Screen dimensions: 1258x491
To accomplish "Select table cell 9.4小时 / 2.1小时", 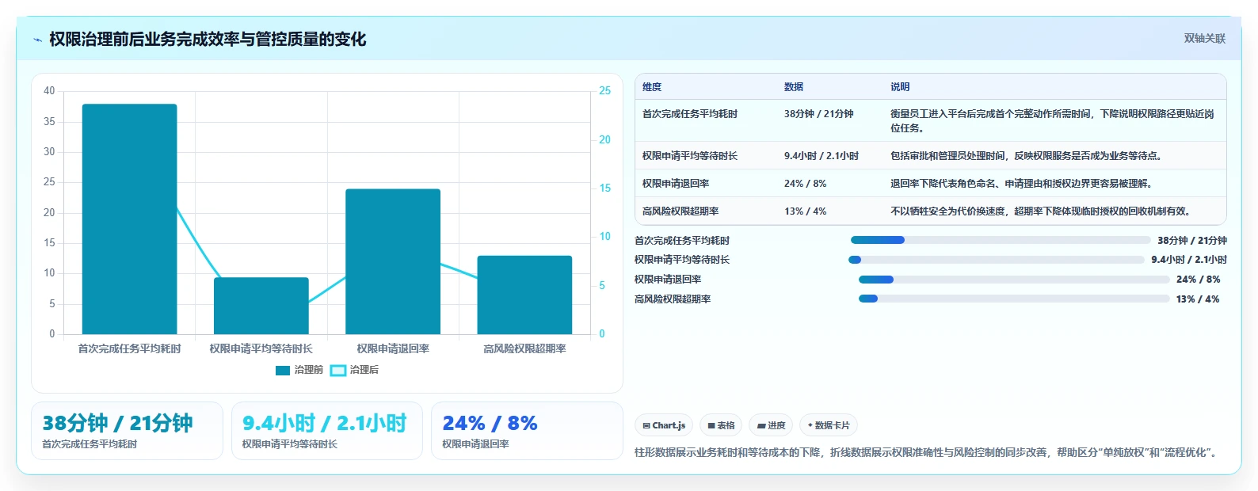I will 822,156.
